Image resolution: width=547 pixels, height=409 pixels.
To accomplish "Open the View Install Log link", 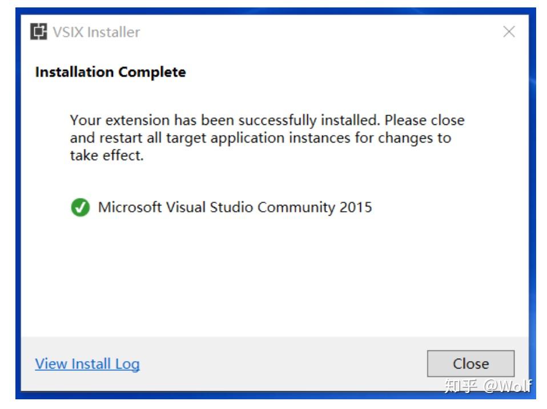I will coord(87,364).
